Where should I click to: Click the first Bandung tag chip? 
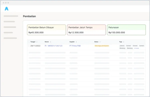(122, 48)
